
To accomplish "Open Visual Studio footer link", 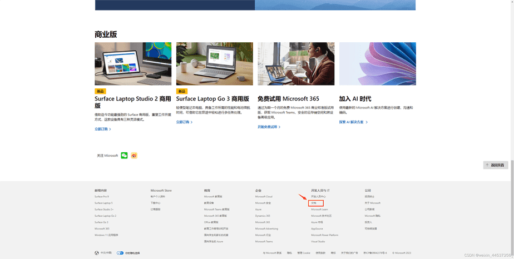I will pyautogui.click(x=318, y=242).
